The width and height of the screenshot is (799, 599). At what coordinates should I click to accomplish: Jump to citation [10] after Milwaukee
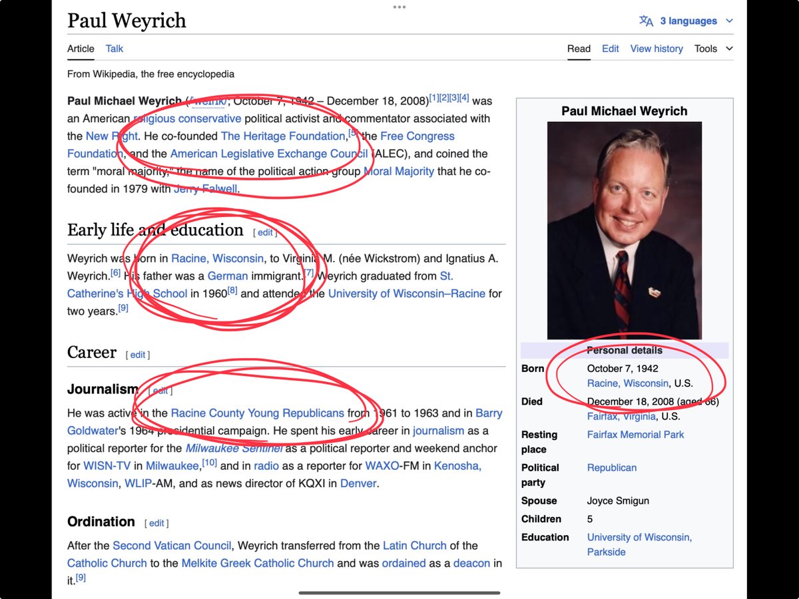tap(210, 463)
